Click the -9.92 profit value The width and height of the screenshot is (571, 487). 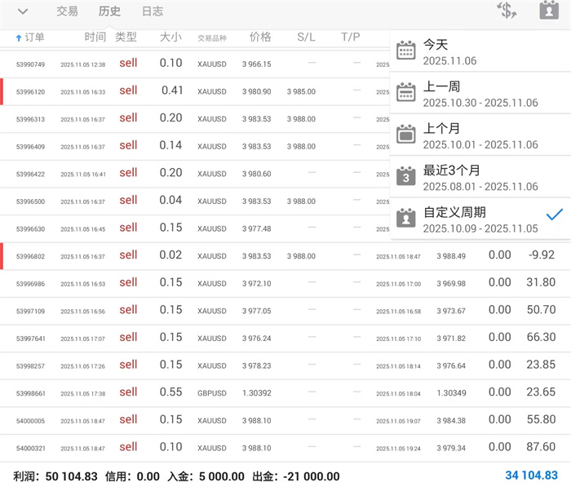542,255
